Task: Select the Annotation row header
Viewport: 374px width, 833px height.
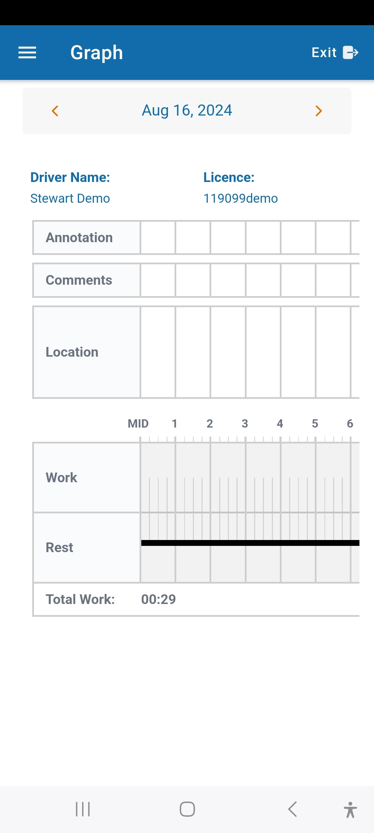Action: tap(79, 238)
